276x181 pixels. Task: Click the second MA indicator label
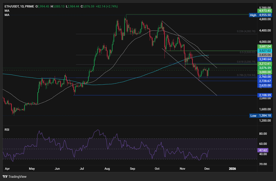pos(7,15)
